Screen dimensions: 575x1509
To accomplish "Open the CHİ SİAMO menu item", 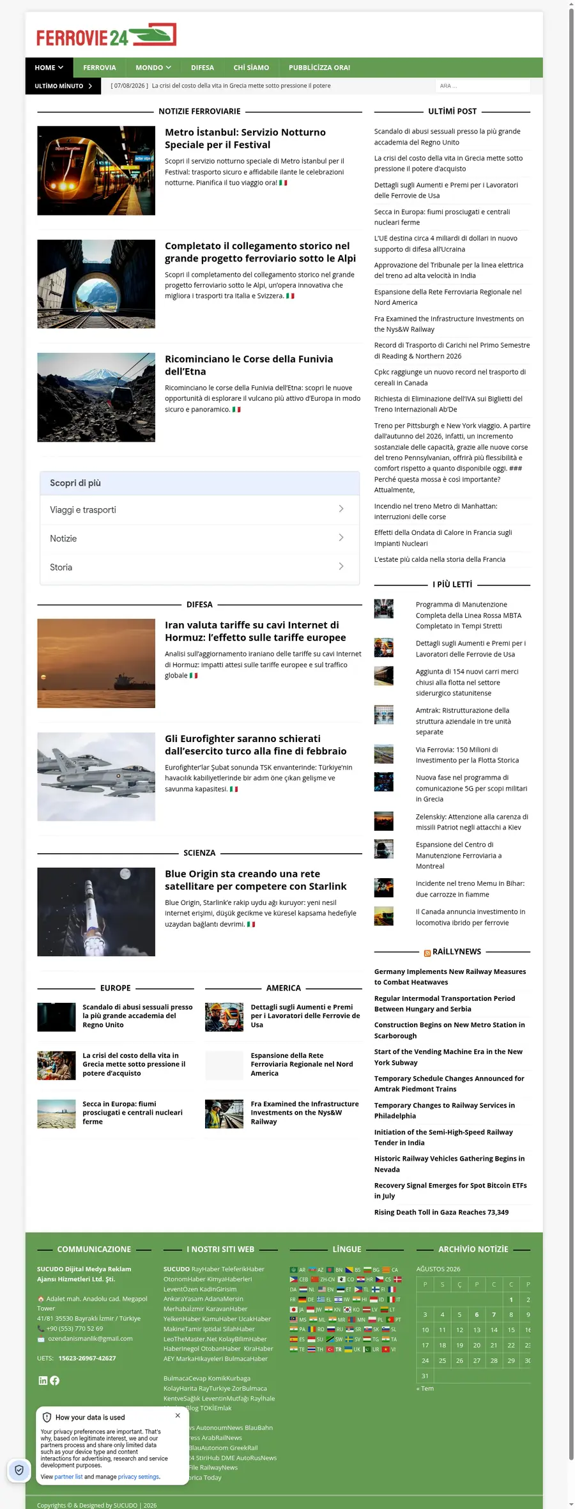I will (x=251, y=67).
